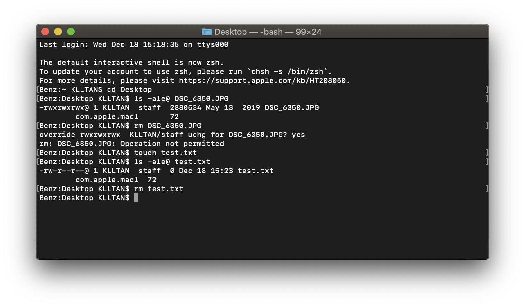This screenshot has height=307, width=525.
Task: Click the '-rwxrwxrwx@' permissions string
Action: 64,108
